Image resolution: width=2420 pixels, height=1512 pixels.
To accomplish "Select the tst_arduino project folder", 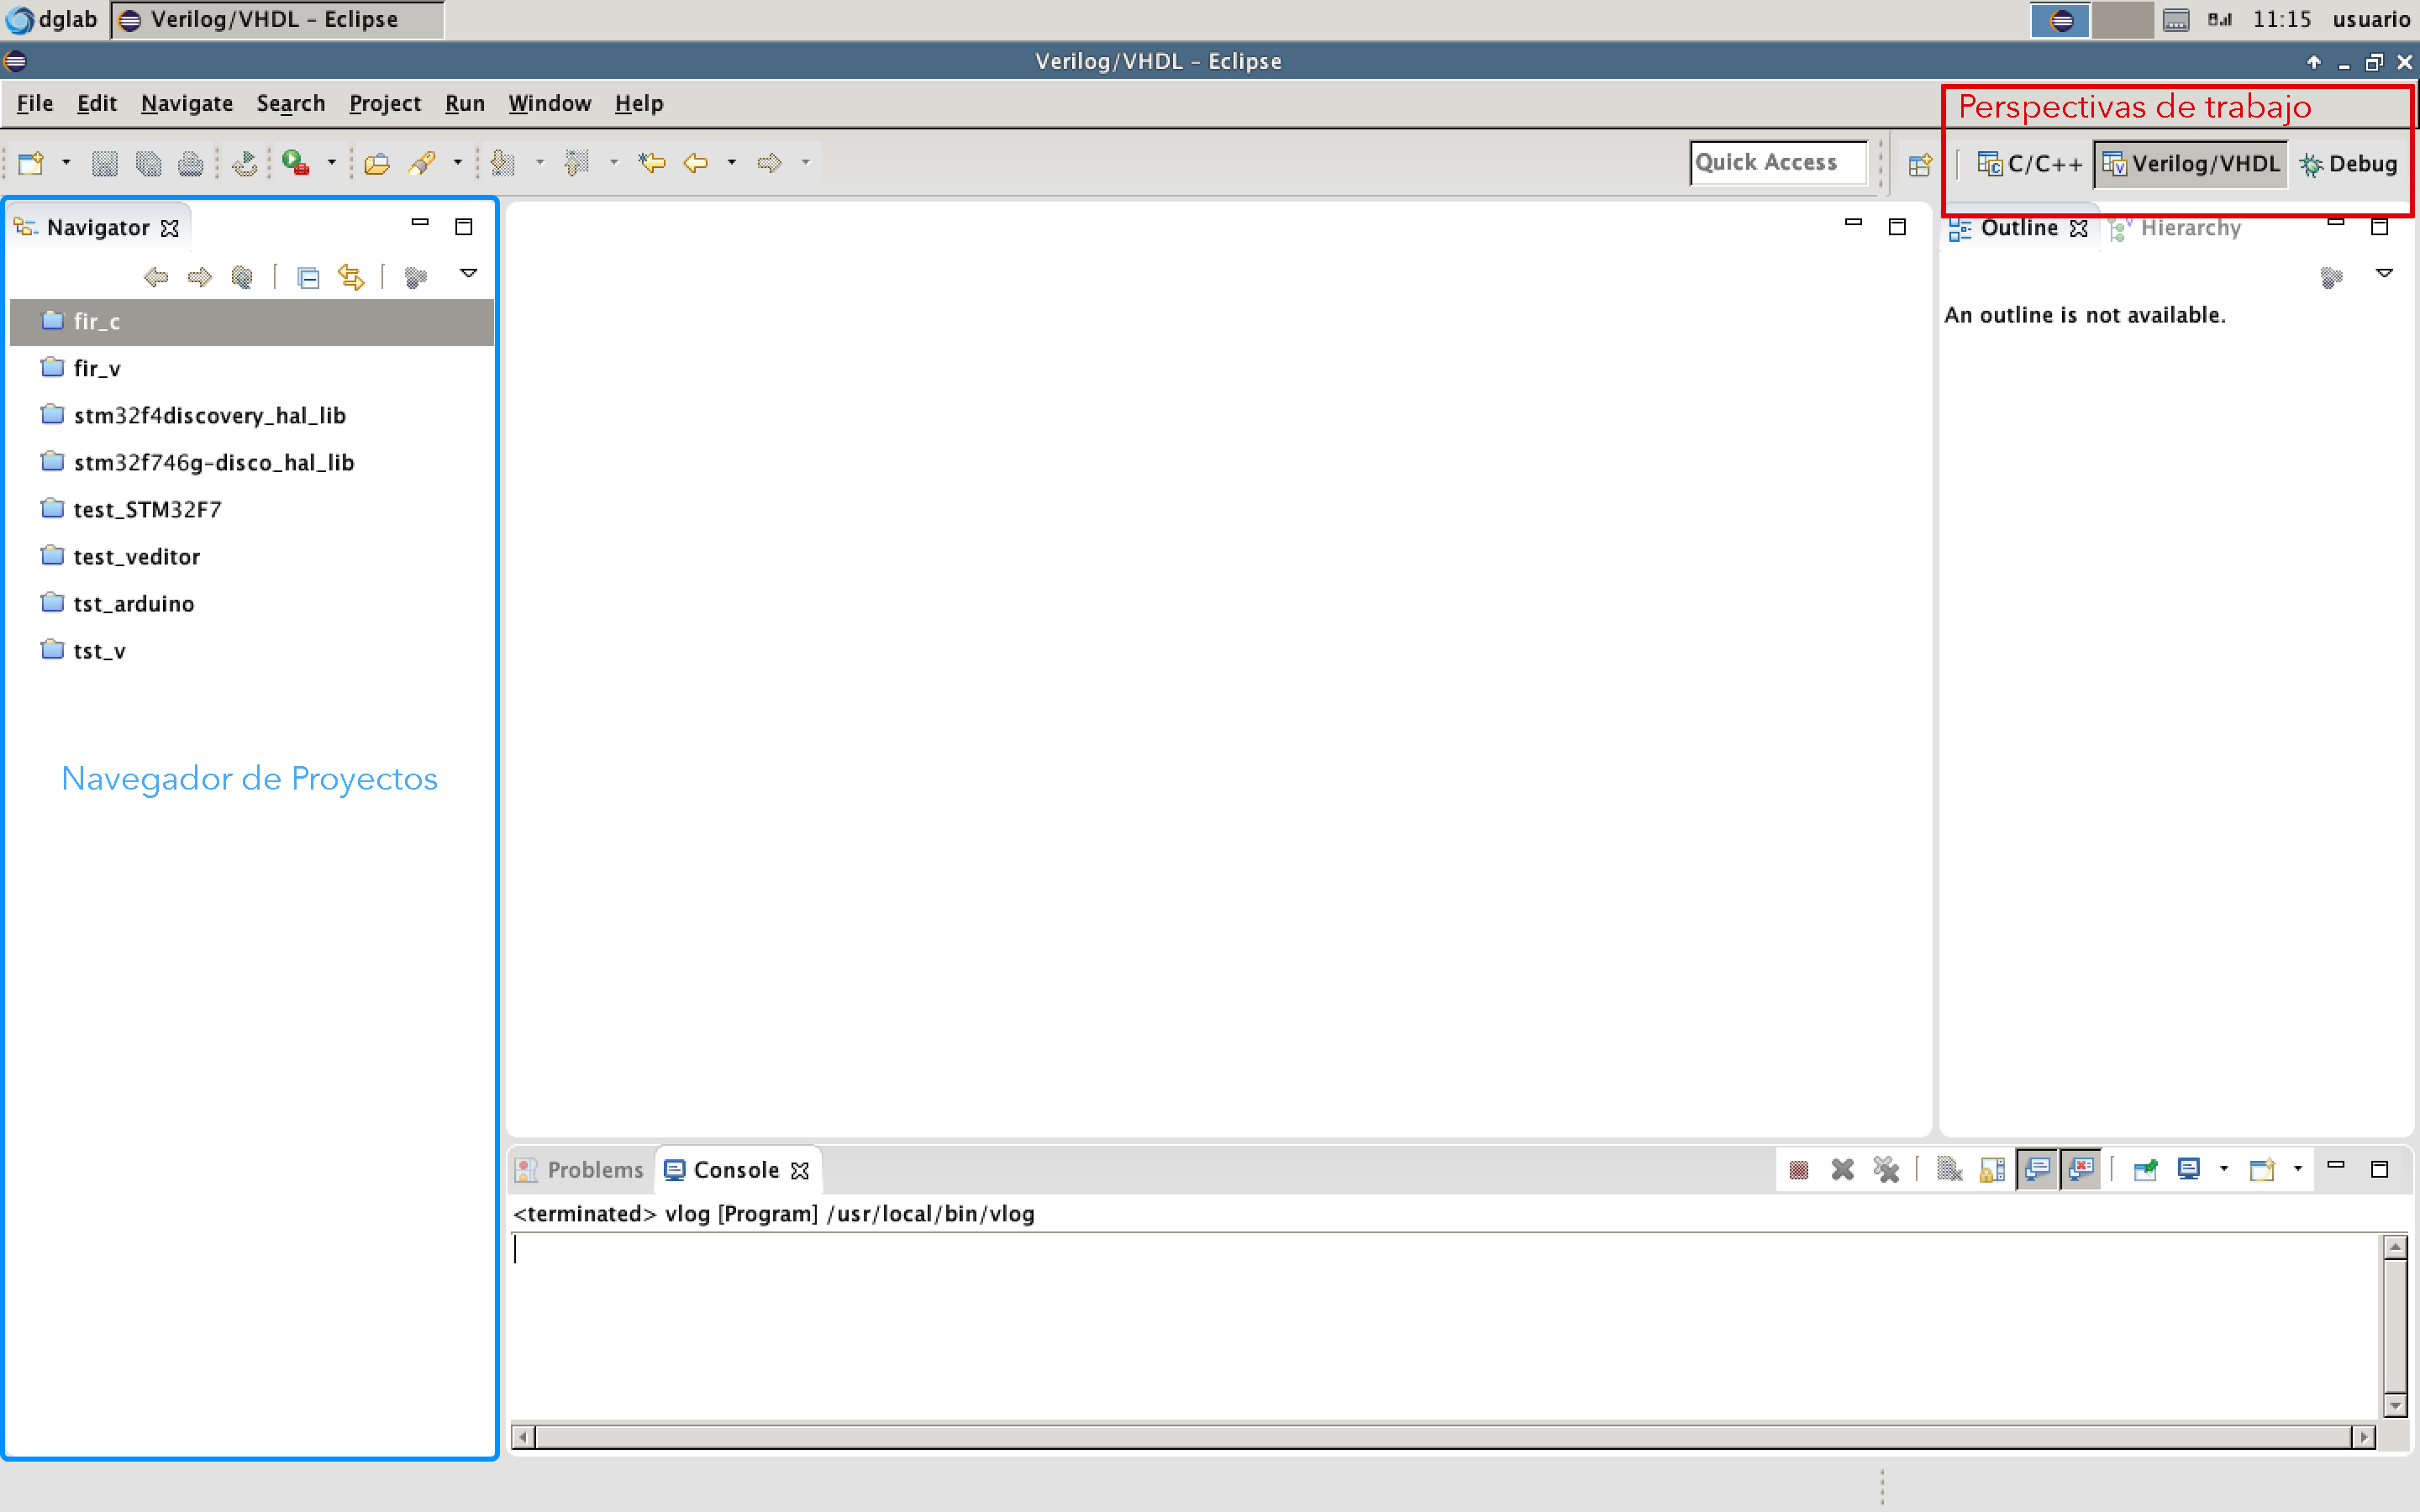I will click(133, 604).
